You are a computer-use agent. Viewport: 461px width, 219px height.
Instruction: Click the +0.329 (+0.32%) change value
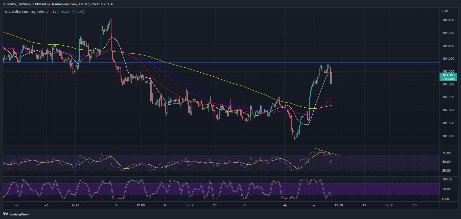click(72, 12)
